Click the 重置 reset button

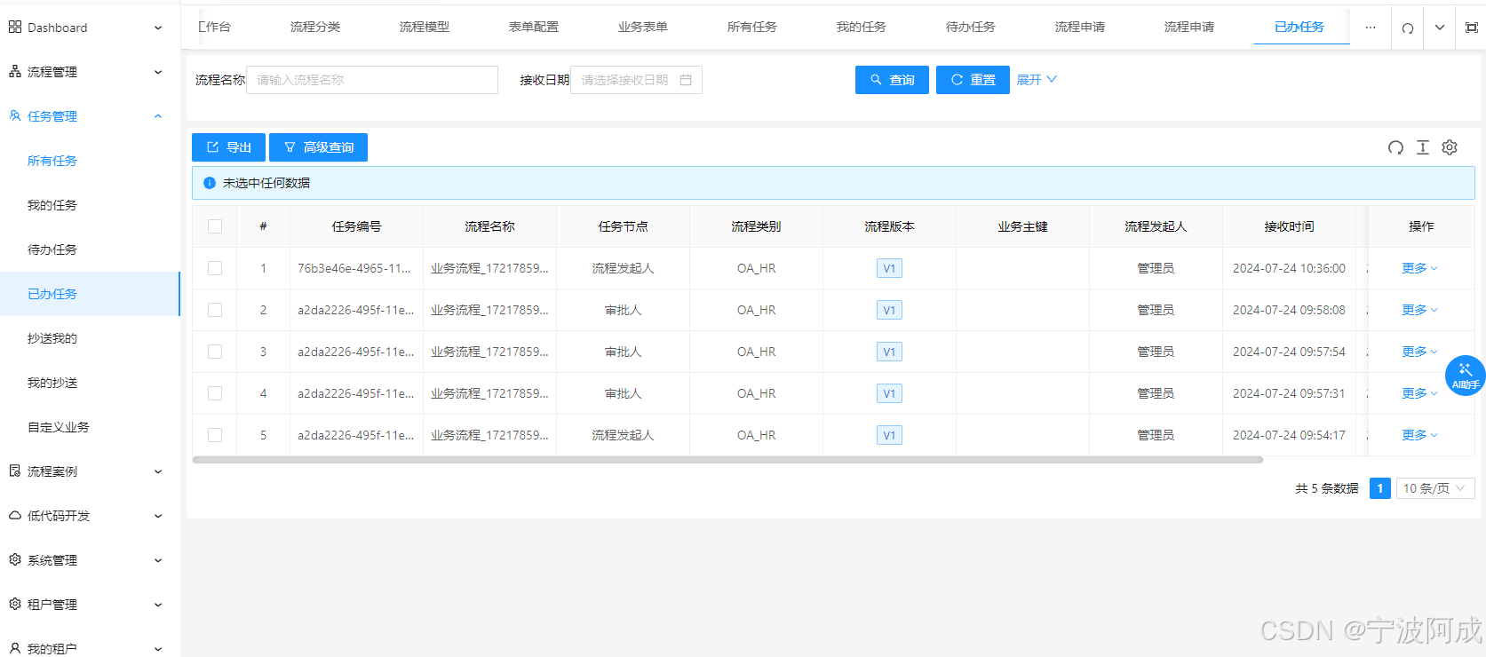click(x=973, y=80)
